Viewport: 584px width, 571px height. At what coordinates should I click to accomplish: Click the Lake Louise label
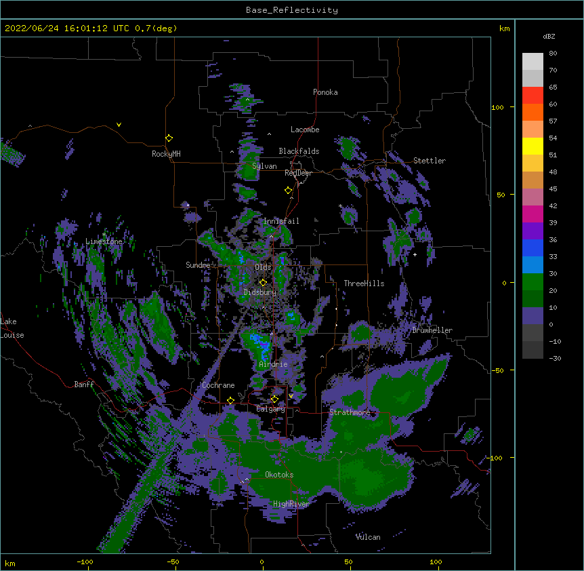[12, 328]
